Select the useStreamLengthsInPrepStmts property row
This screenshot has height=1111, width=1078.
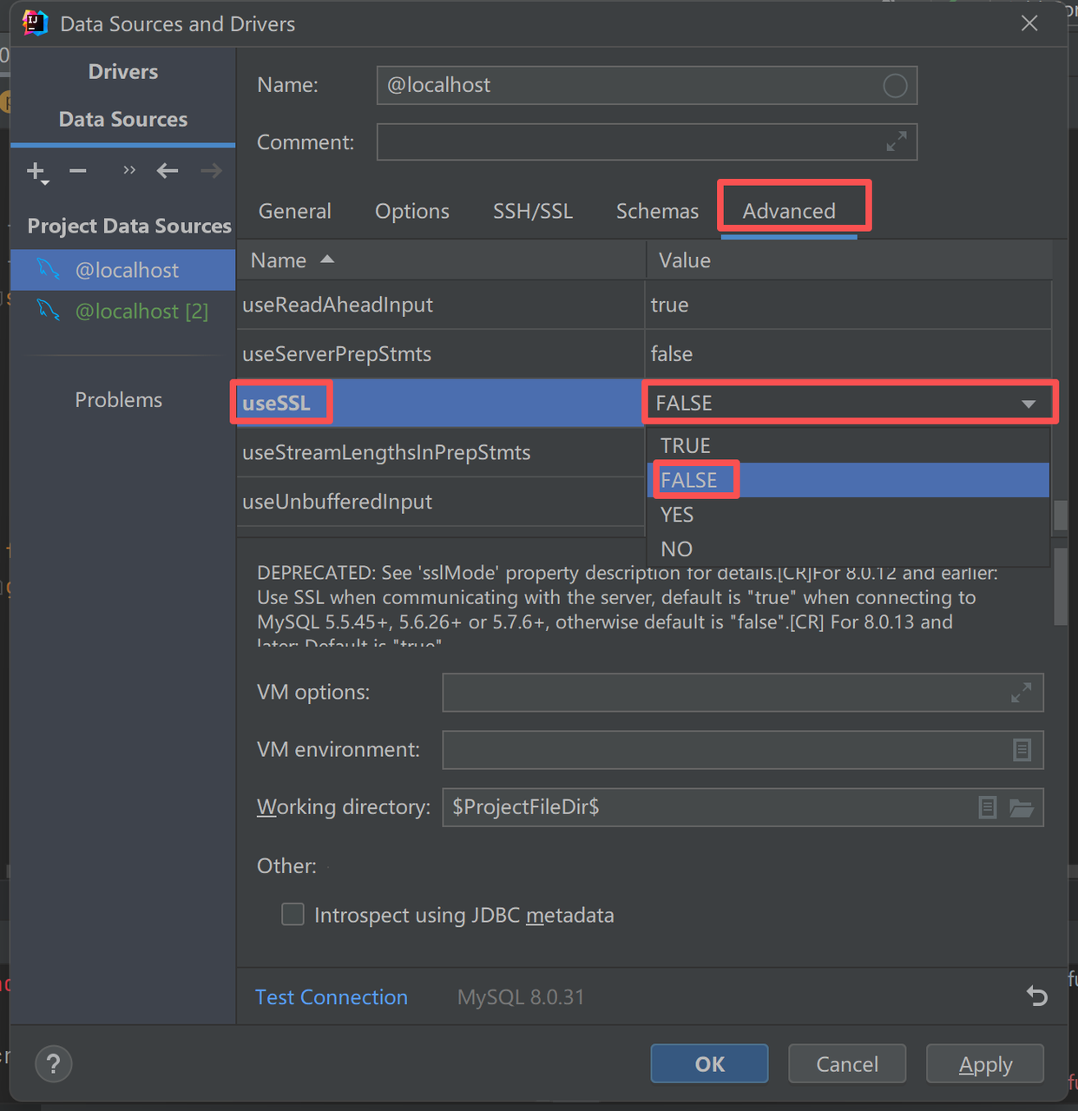441,452
